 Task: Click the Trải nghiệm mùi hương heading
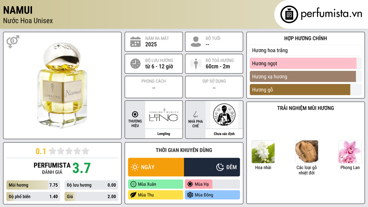click(305, 108)
